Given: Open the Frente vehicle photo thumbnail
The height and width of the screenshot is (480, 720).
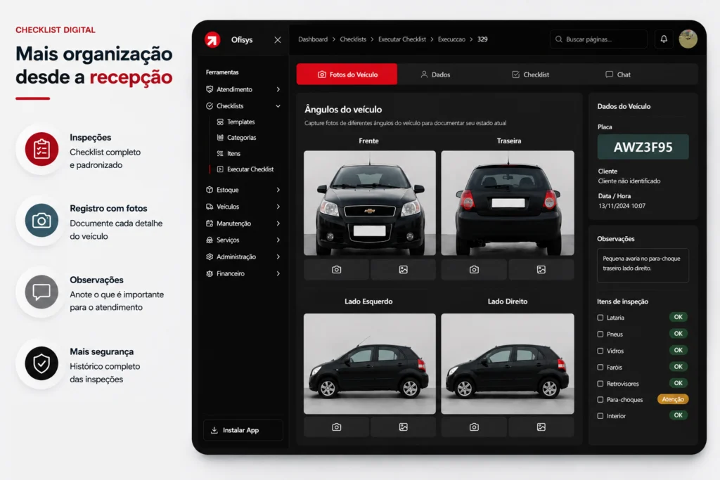Looking at the screenshot, I should click(370, 203).
